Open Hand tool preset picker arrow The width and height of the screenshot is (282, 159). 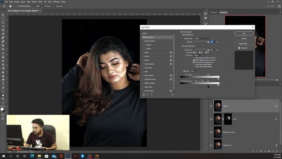pos(13,6)
